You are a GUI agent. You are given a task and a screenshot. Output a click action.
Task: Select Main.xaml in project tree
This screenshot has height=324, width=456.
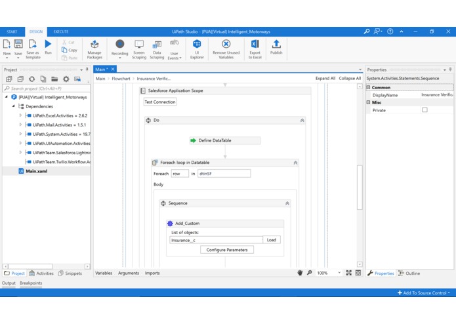click(x=36, y=171)
